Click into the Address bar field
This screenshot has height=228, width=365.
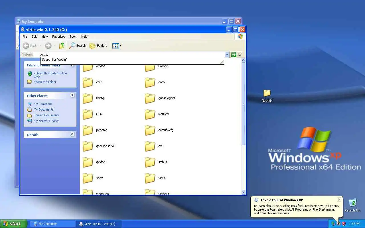(x=129, y=55)
